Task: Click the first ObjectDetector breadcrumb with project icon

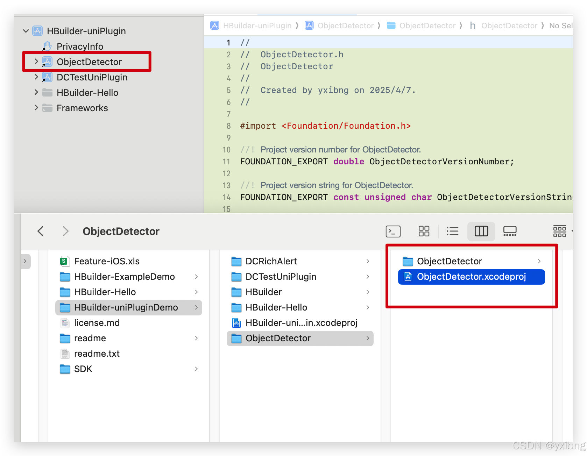Action: (345, 26)
